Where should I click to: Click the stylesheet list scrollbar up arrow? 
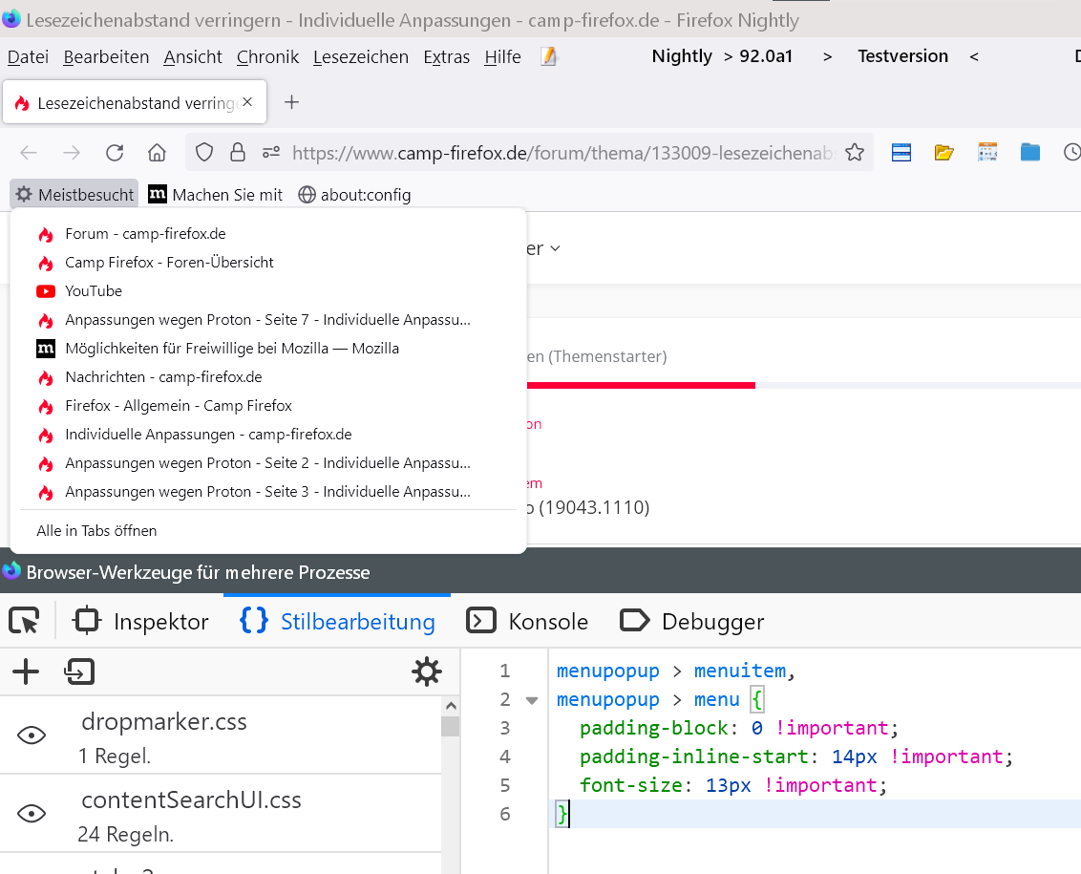(x=450, y=706)
